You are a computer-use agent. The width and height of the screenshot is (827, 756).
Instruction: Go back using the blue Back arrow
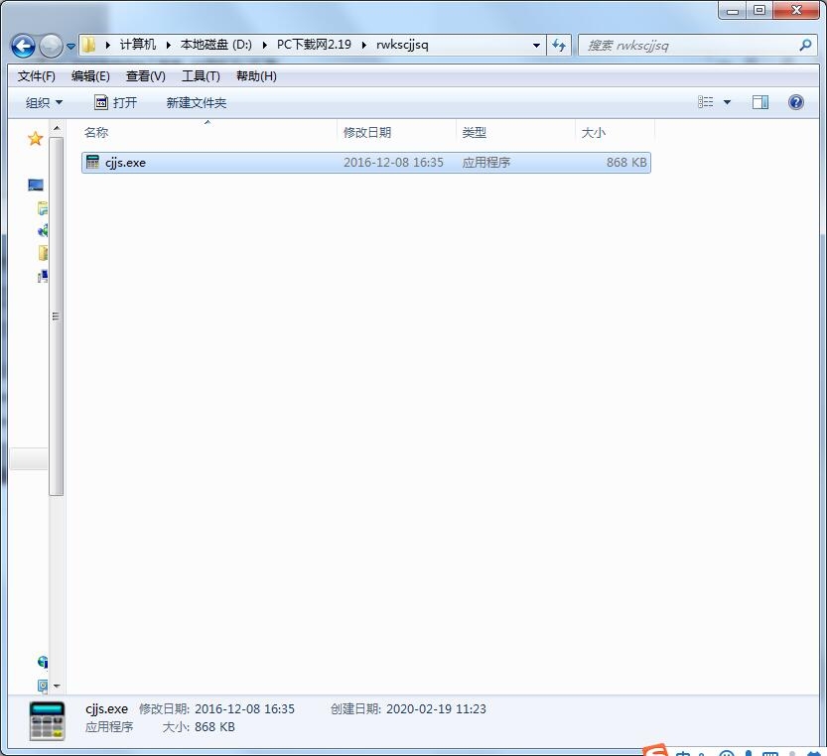coord(23,46)
